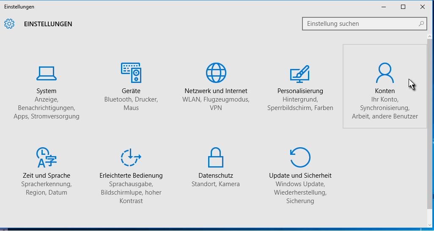Maximize the Einstellungen window

click(403, 7)
